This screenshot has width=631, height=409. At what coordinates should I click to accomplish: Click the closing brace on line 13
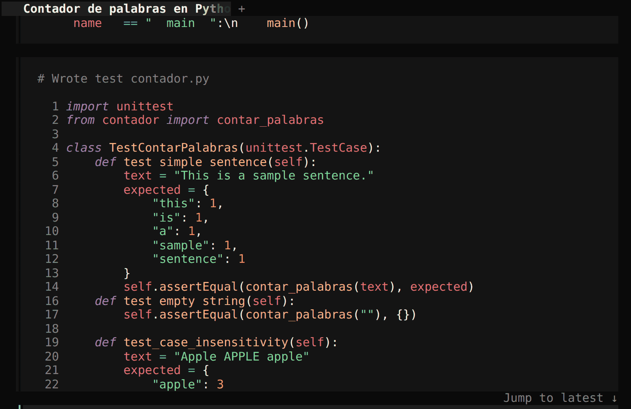click(x=127, y=273)
